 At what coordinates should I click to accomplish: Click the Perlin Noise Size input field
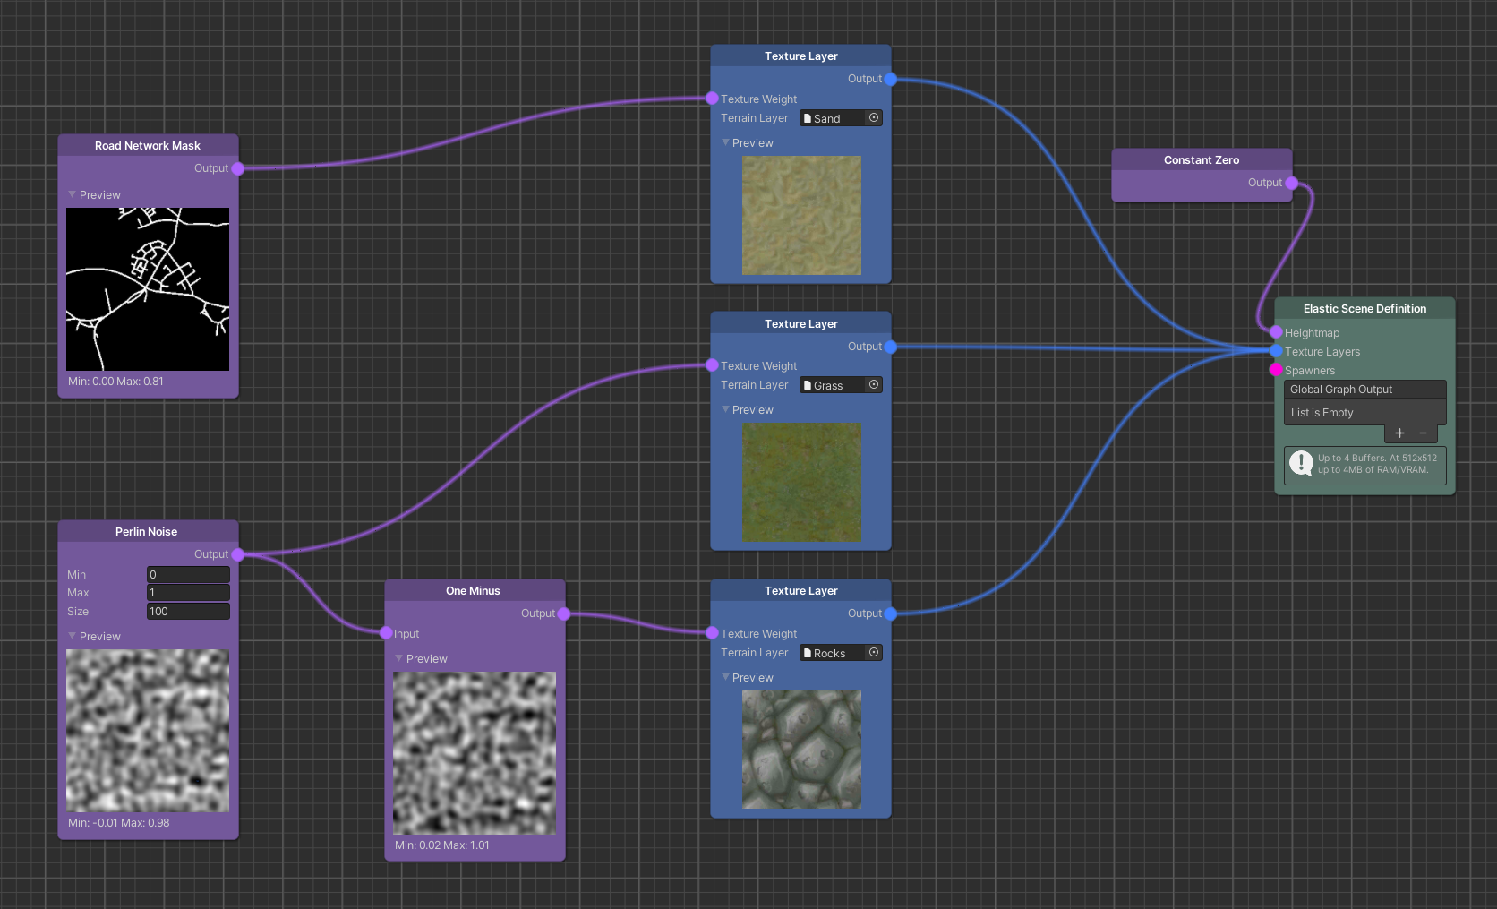(188, 612)
